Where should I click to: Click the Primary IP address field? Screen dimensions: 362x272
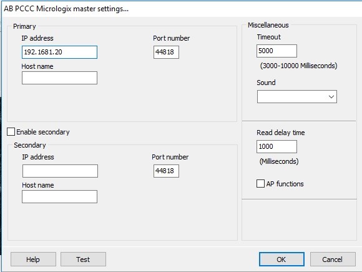(59, 52)
